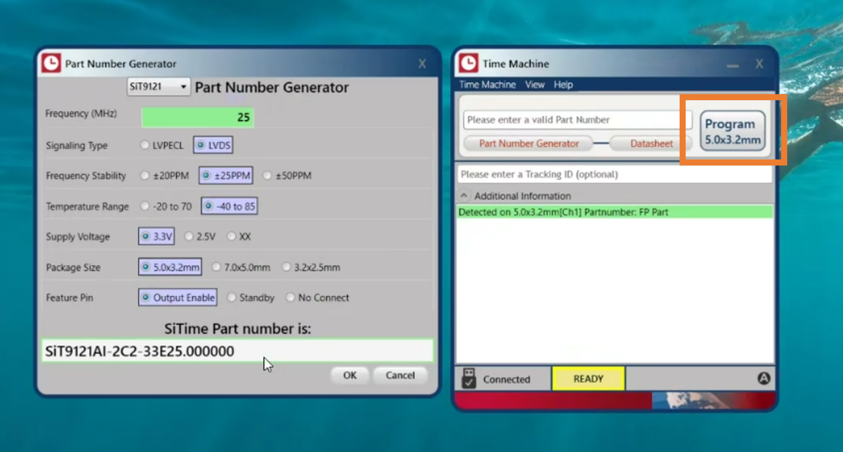The width and height of the screenshot is (843, 452).
Task: Click the SiTime logo in Part Number Generator title
Action: click(51, 63)
